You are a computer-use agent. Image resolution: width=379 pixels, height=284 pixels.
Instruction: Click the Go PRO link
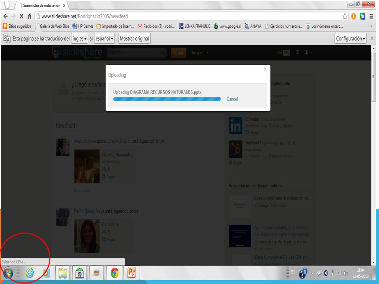coord(283,52)
